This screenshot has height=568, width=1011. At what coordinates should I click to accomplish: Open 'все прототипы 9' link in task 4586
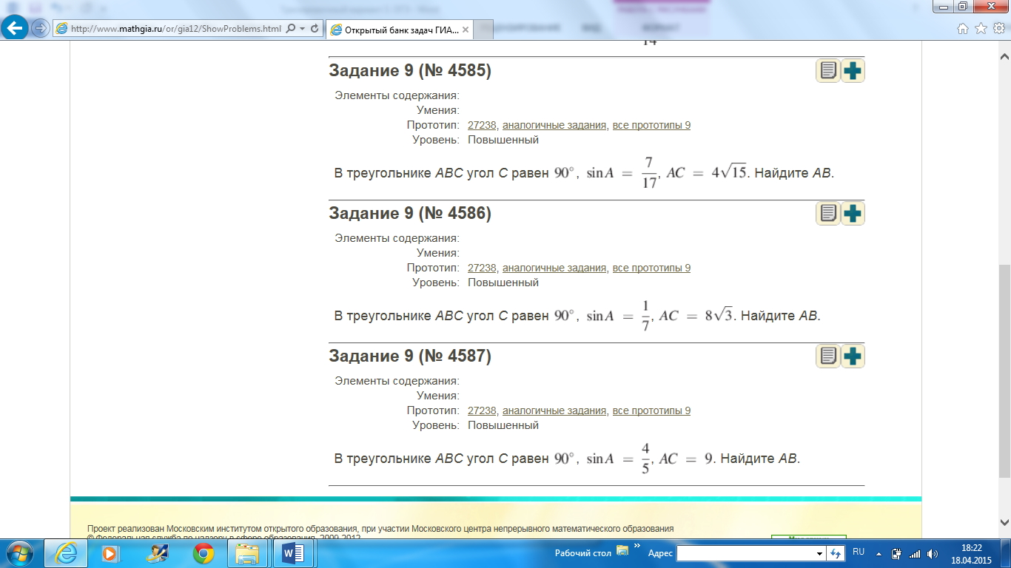coord(651,268)
